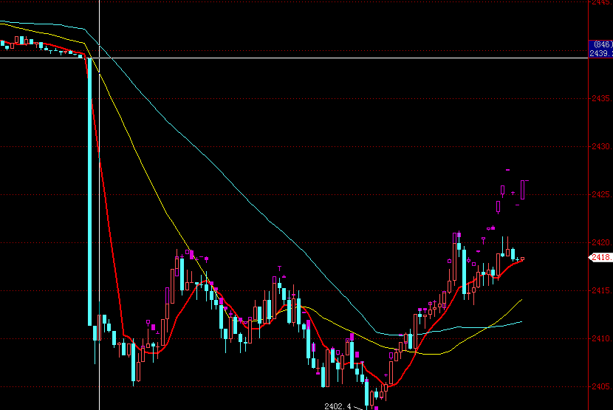Click the white vertical crosshair line
The image size is (613, 410).
coord(99,222)
